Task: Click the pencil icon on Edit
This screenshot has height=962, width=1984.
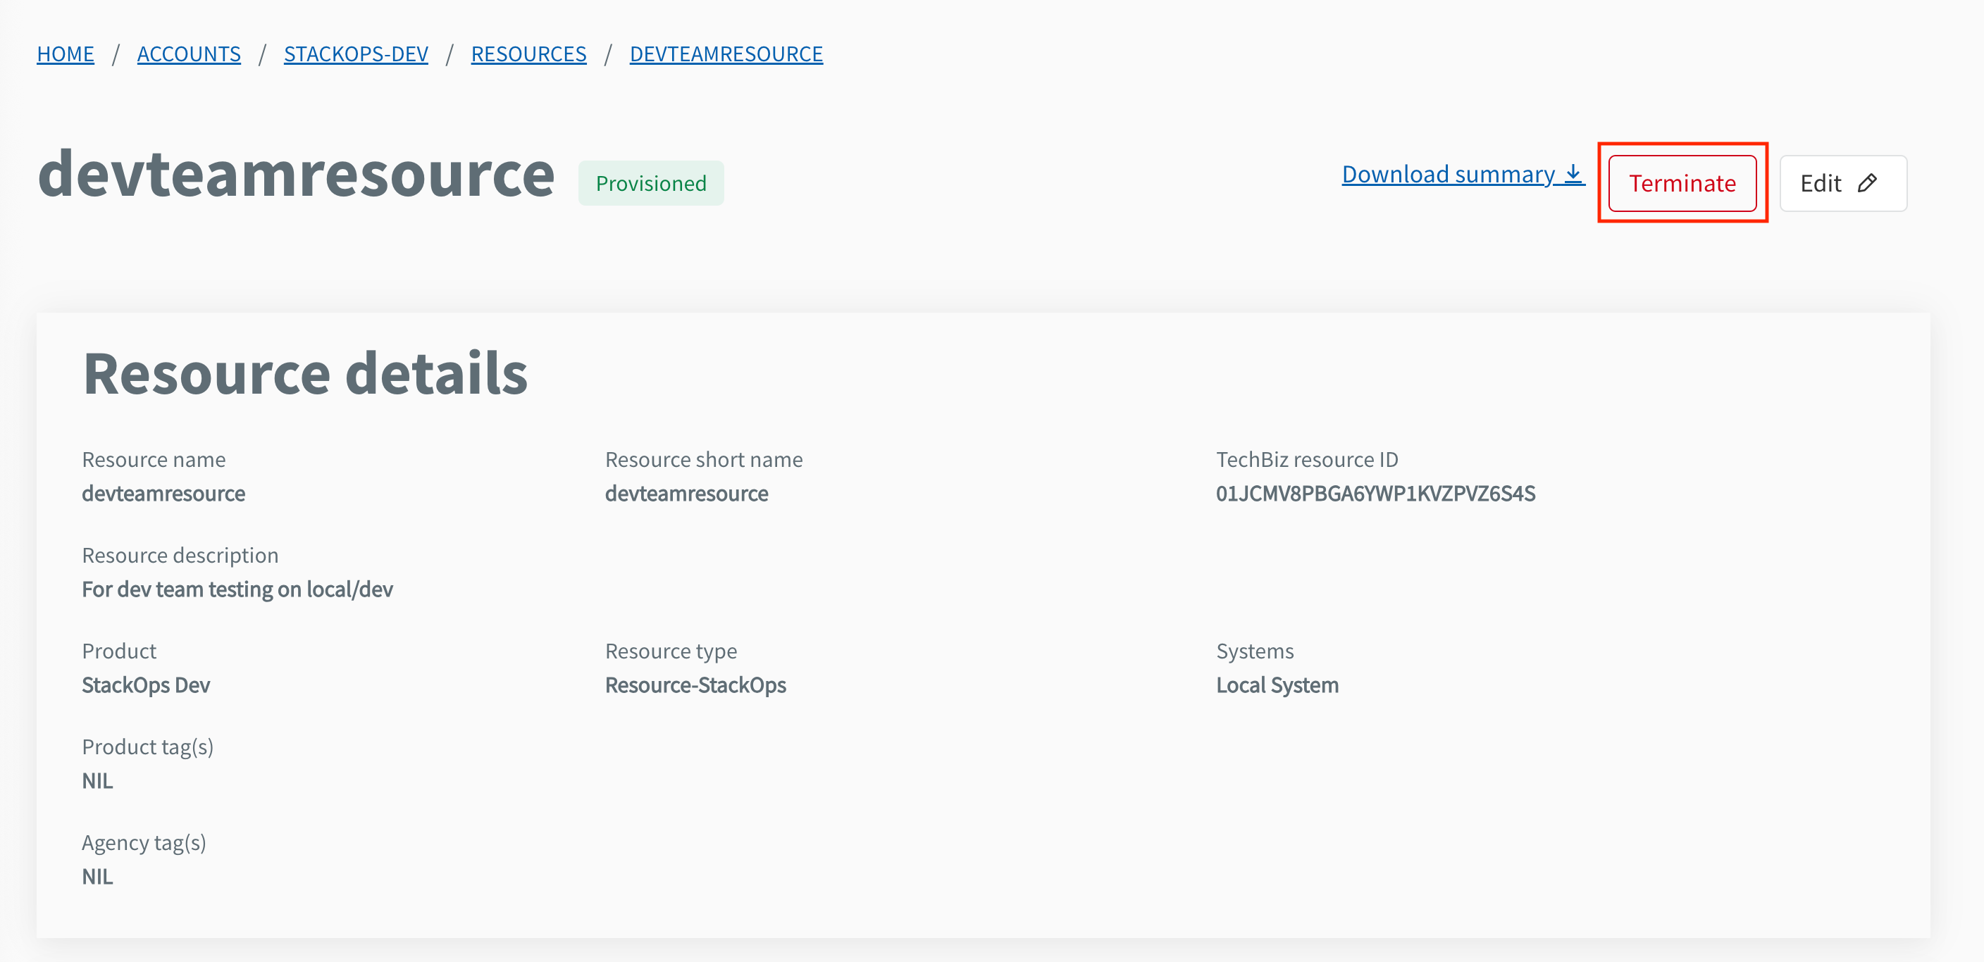Action: [1867, 183]
